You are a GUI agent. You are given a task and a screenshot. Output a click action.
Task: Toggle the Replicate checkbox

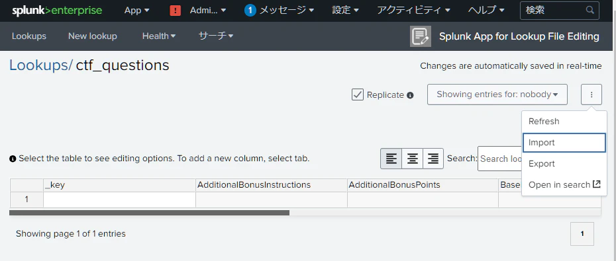(x=358, y=95)
